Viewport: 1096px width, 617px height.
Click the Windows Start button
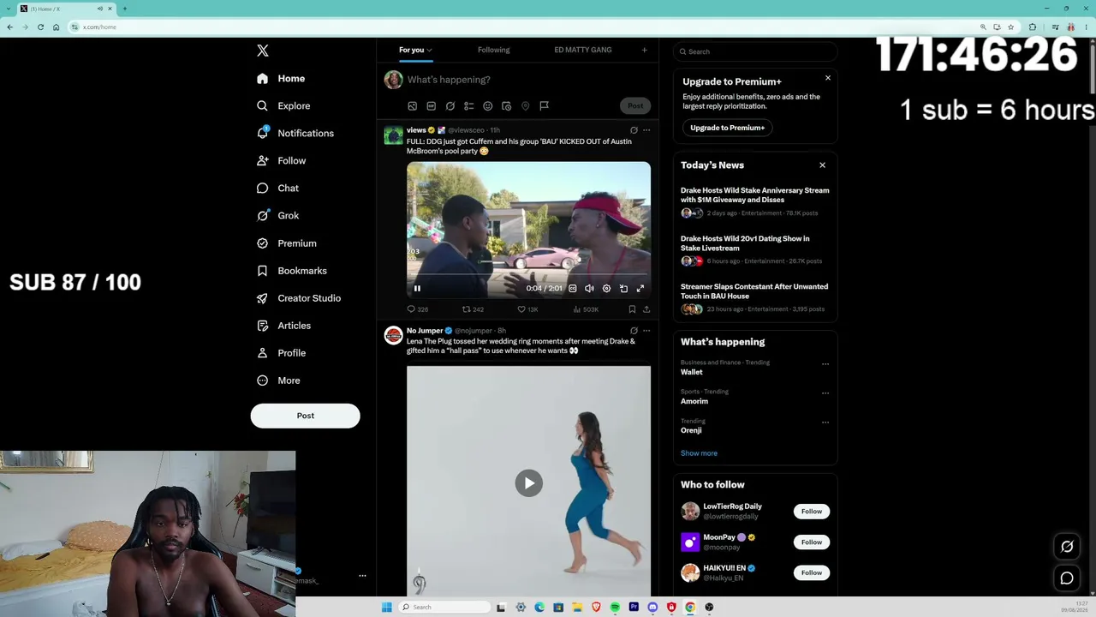[386, 607]
